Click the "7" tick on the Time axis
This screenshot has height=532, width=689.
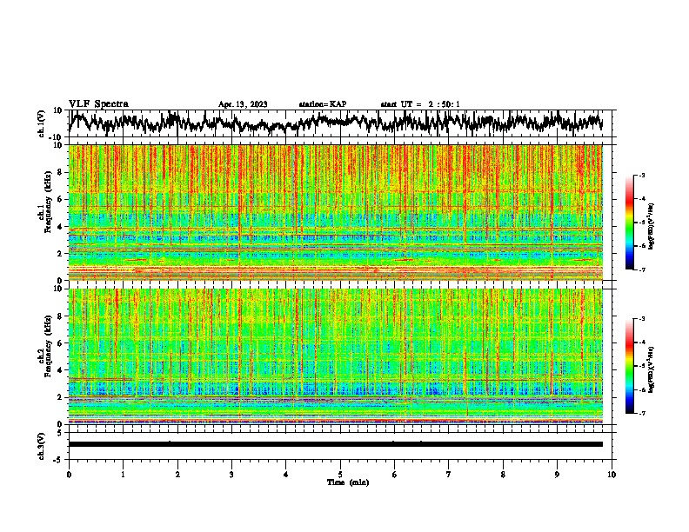[449, 475]
